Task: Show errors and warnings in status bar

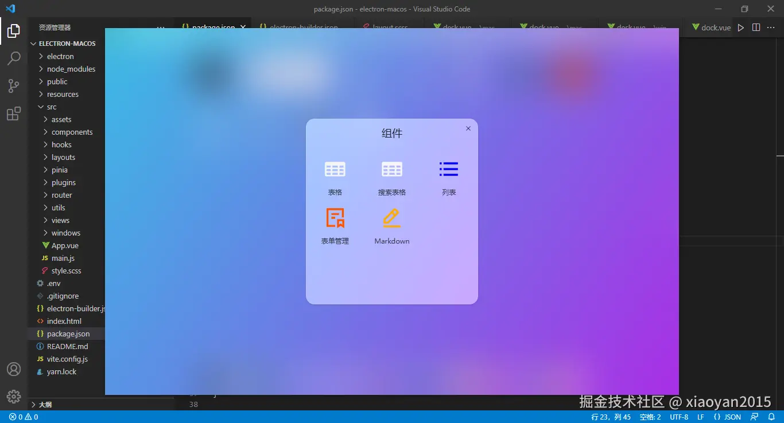Action: pyautogui.click(x=24, y=417)
